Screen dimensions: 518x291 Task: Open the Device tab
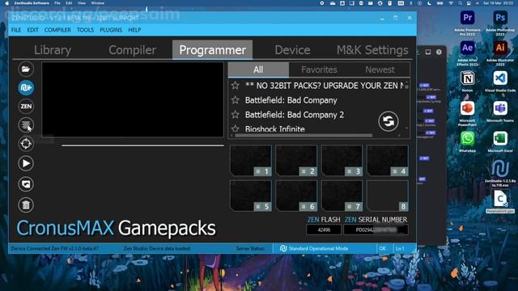pyautogui.click(x=292, y=50)
